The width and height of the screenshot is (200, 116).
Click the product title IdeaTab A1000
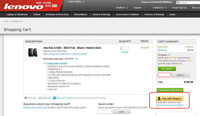[72, 48]
